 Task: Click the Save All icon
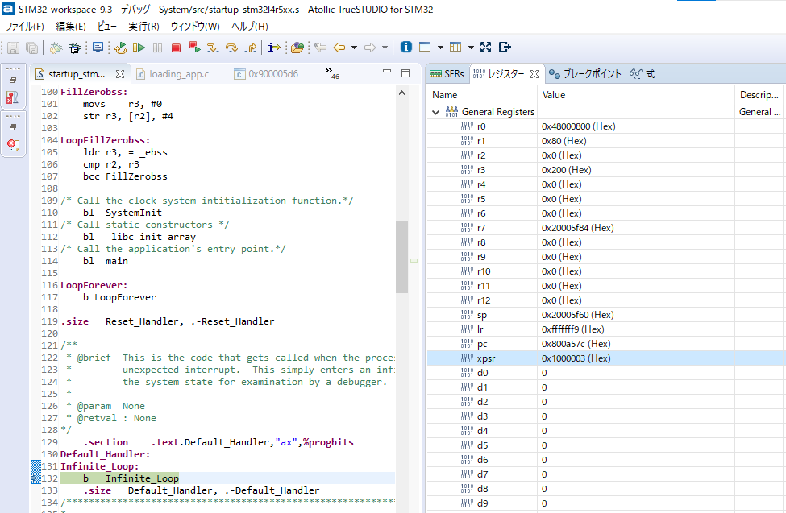point(31,48)
